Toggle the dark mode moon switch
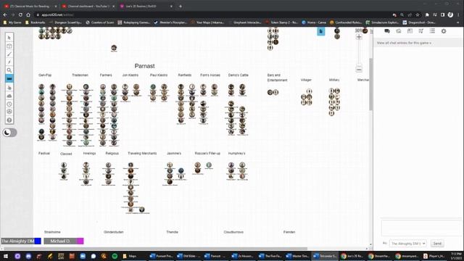The height and width of the screenshot is (261, 464). (9, 133)
